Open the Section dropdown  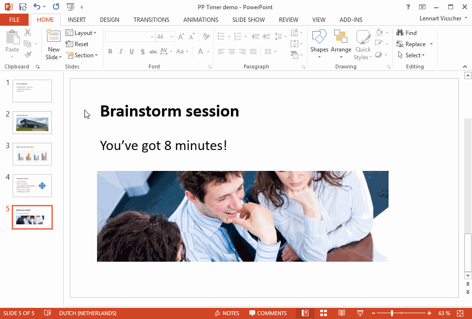tap(81, 55)
